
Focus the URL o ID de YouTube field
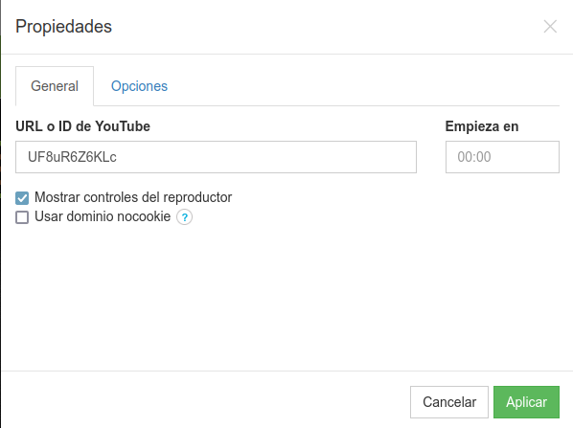216,157
